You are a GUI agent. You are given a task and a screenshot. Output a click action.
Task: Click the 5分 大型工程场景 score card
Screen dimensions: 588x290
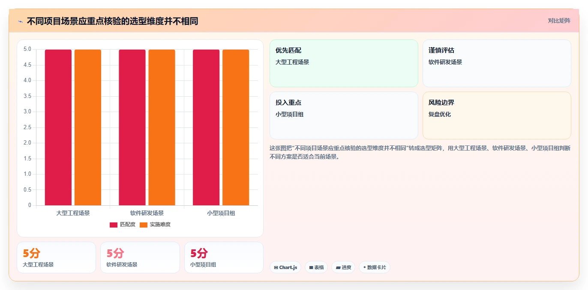(x=56, y=257)
